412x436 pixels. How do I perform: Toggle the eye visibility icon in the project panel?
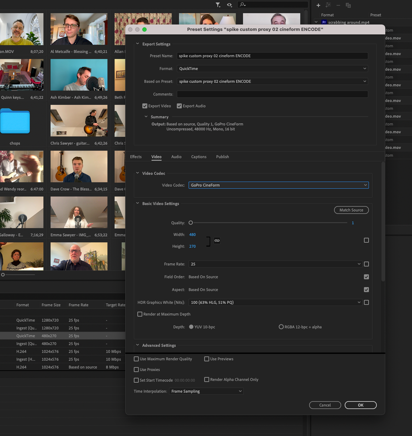(x=229, y=5)
